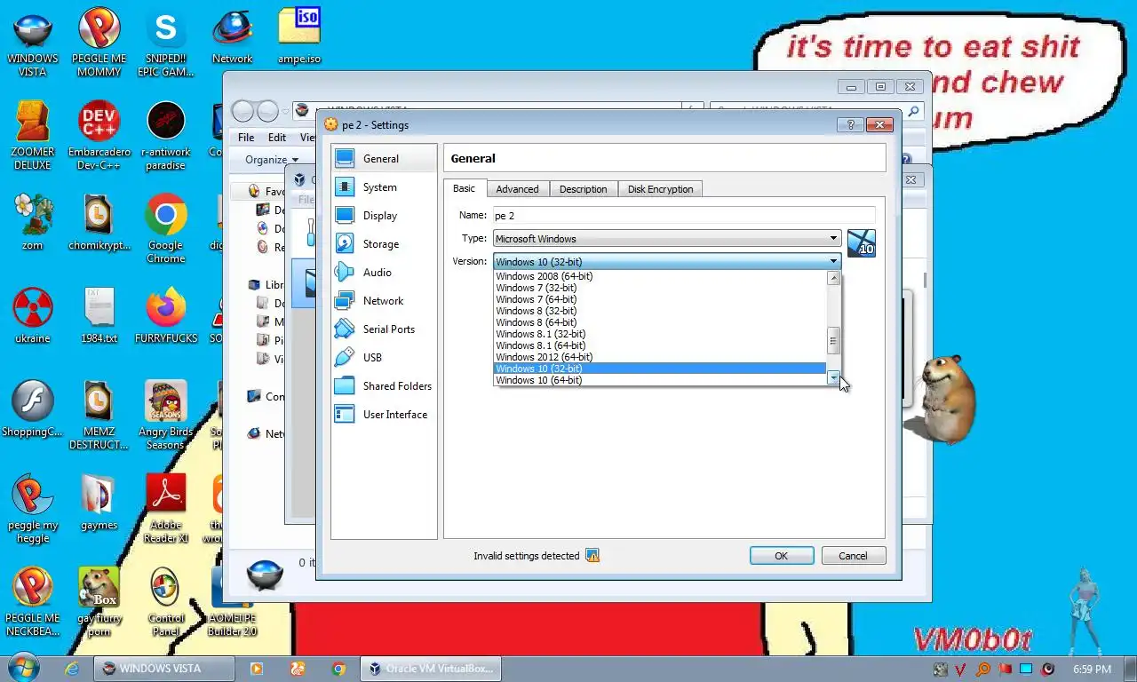
Task: Choose Windows 2008 (64-bit) from the list
Action: click(660, 276)
